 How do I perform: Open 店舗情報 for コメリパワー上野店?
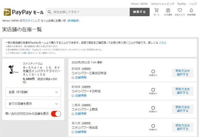[81, 114]
